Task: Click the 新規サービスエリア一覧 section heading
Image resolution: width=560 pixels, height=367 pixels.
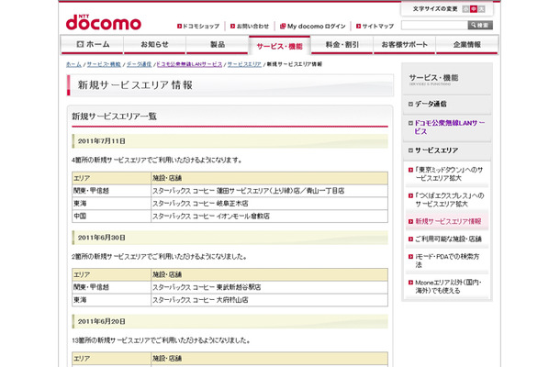Action: [x=114, y=117]
